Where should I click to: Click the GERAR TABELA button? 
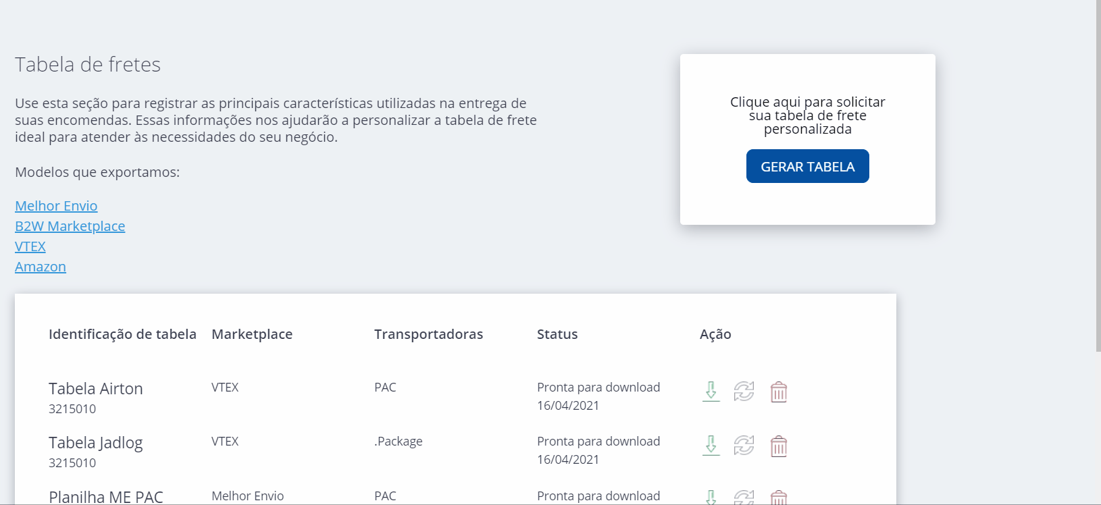point(808,166)
